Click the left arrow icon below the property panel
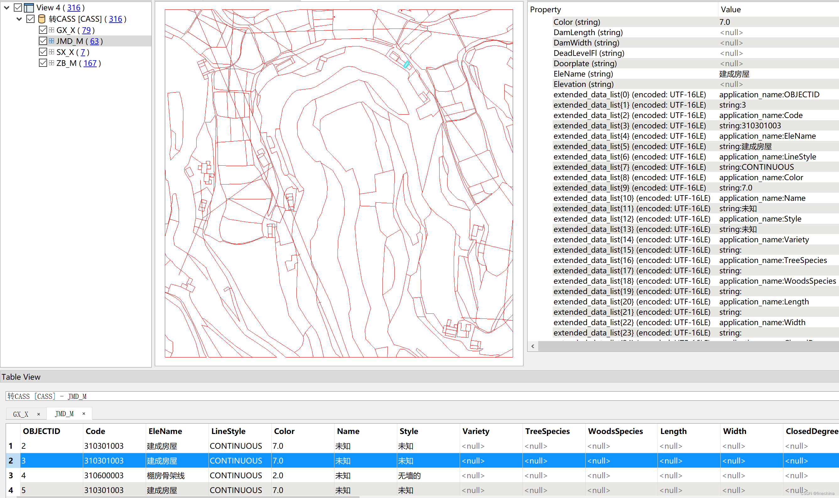This screenshot has height=498, width=839. (533, 346)
